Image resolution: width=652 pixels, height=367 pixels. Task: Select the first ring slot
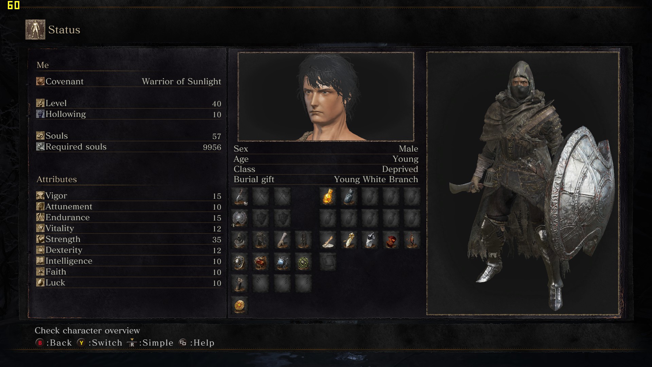pyautogui.click(x=240, y=262)
